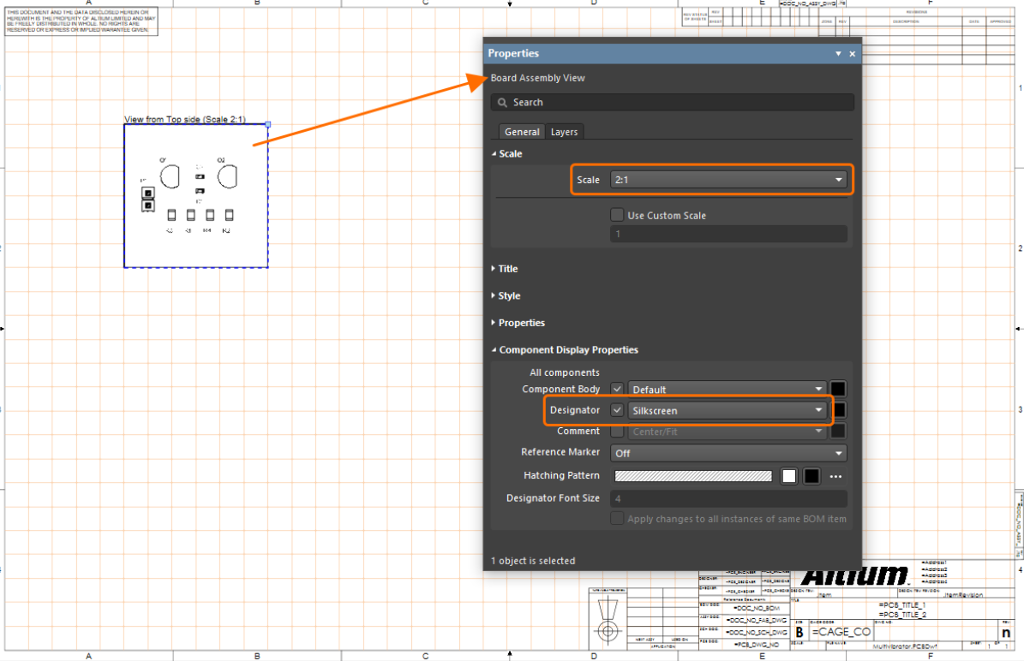Click the Altium logo in title block
Viewport: 1024px width, 661px height.
(853, 575)
